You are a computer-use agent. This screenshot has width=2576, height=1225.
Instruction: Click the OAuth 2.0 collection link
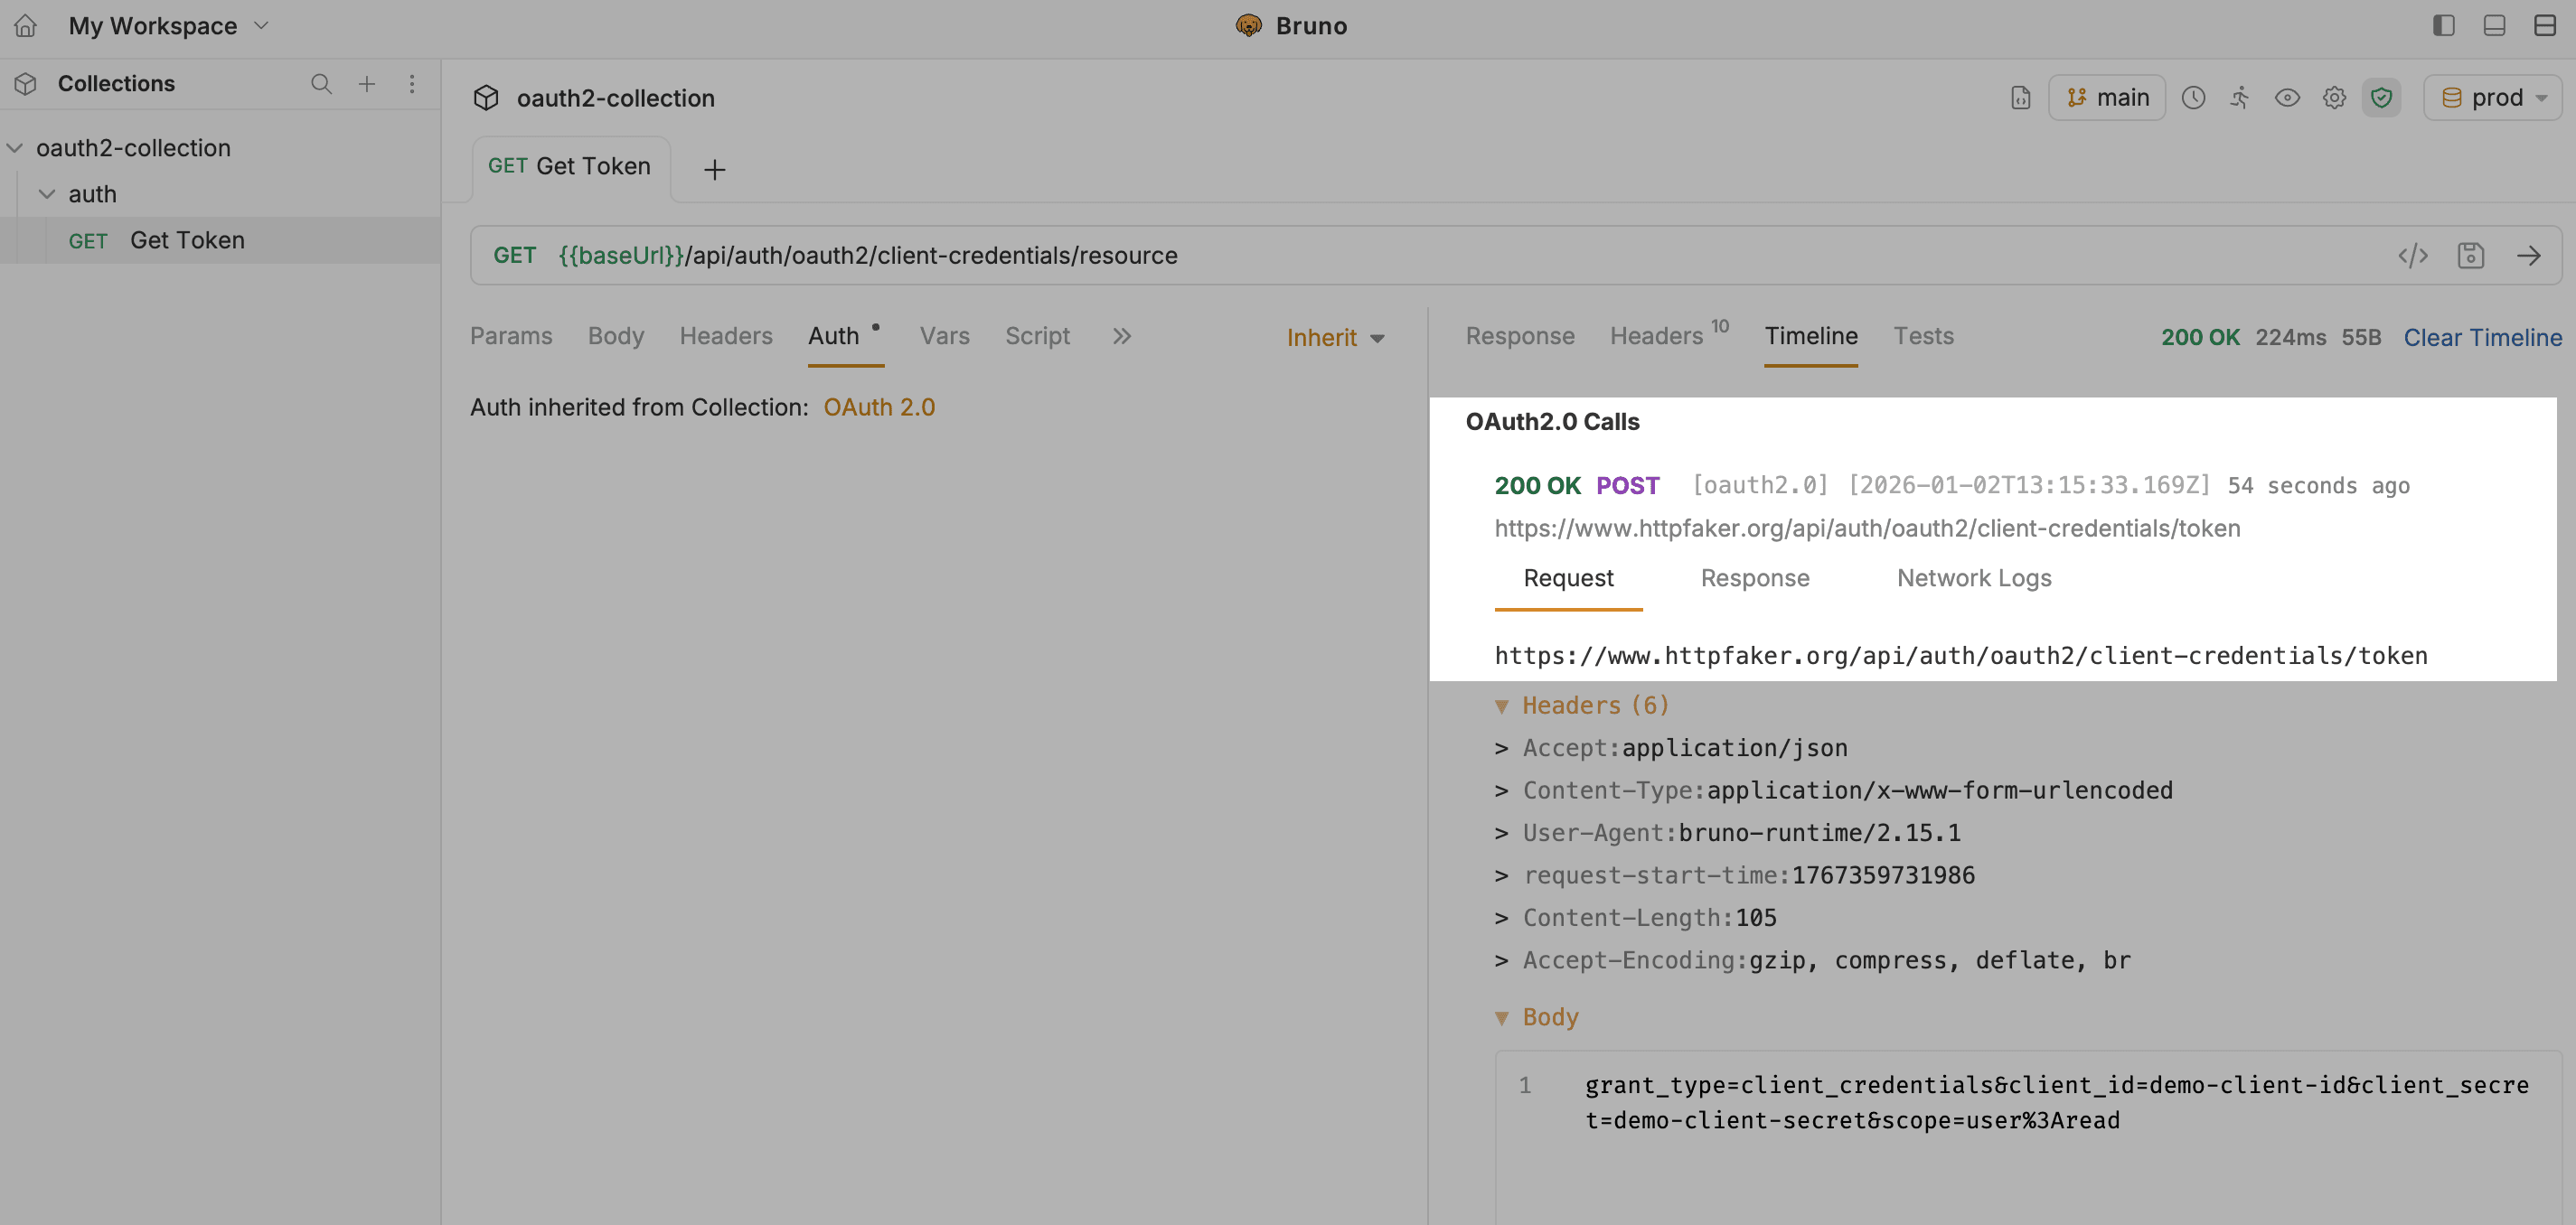878,407
